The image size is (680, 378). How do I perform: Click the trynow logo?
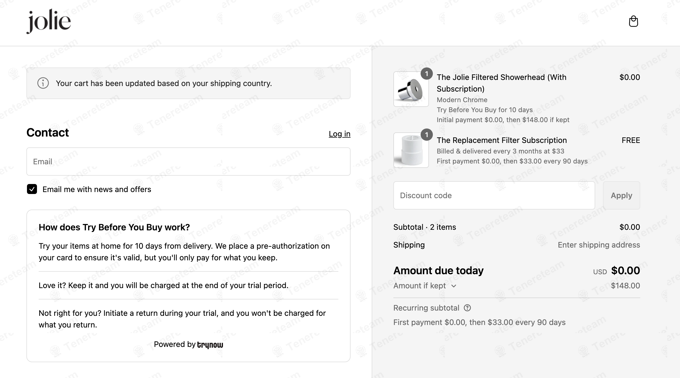pos(210,345)
